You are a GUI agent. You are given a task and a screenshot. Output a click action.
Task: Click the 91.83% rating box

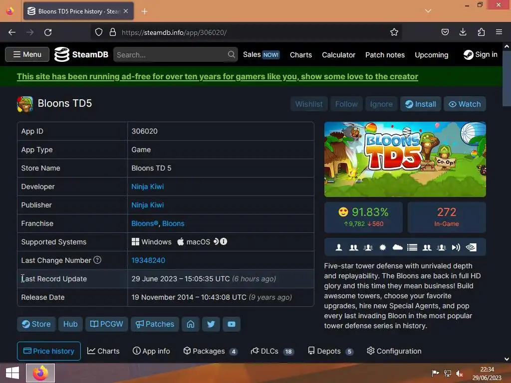pos(363,217)
